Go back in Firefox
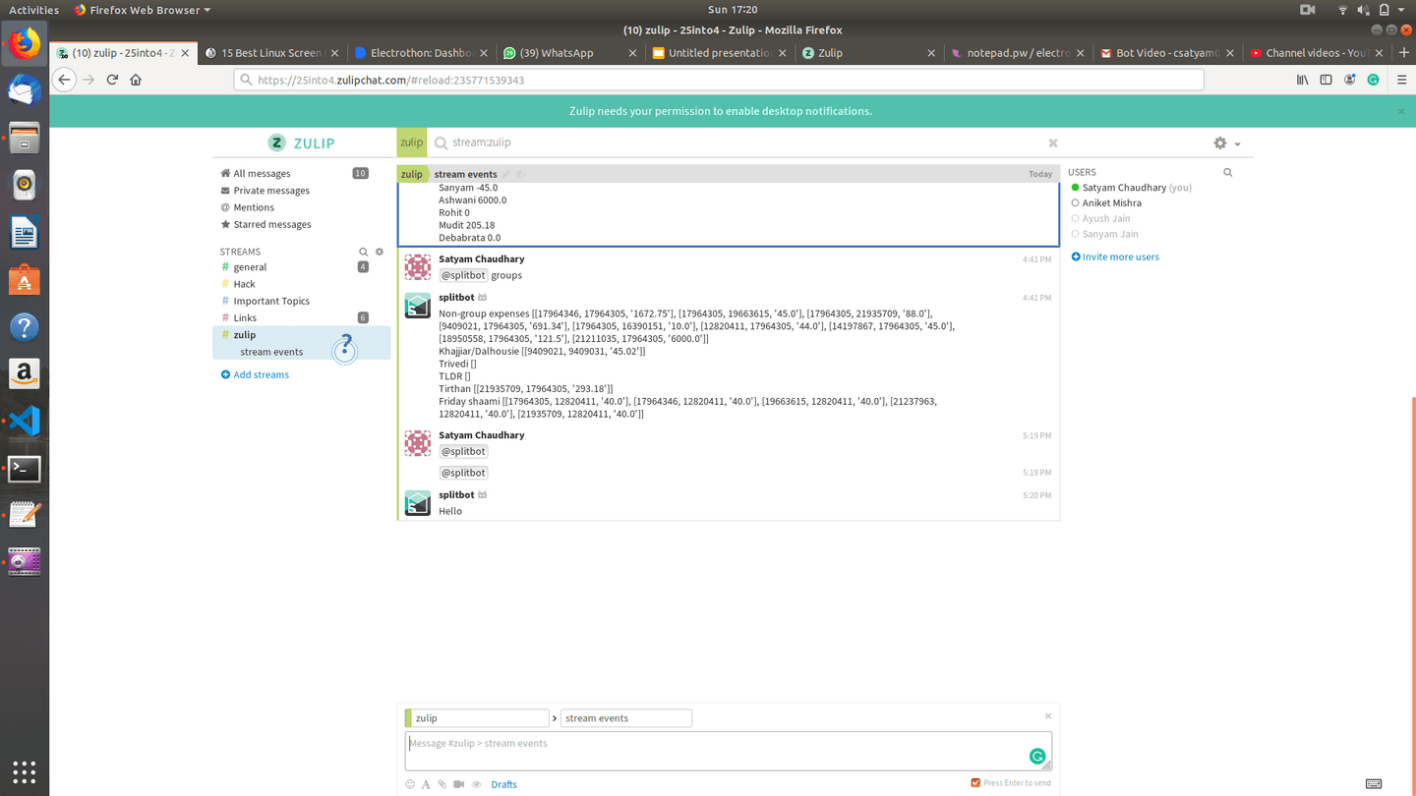 click(x=64, y=80)
